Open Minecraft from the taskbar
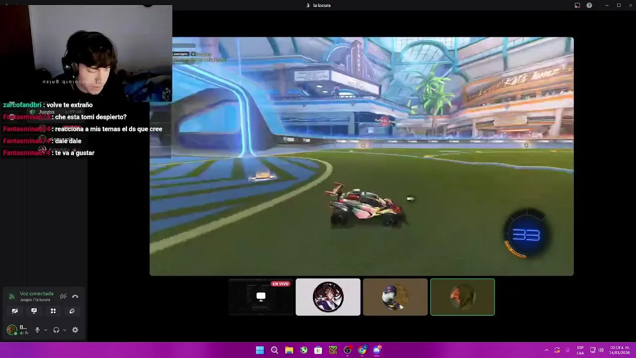Image resolution: width=636 pixels, height=358 pixels. pos(333,350)
